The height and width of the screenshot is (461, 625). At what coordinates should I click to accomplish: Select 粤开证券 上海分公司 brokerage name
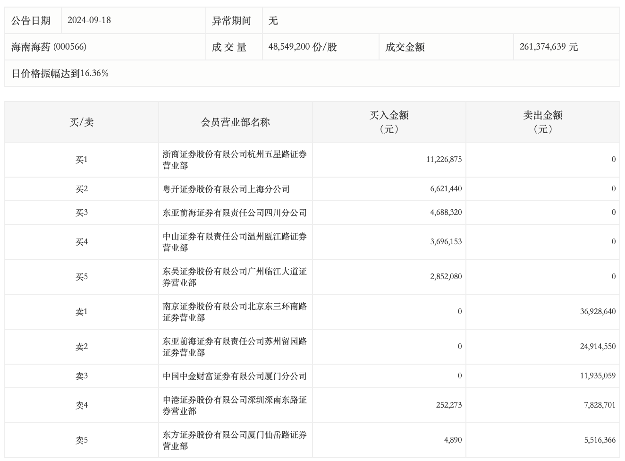pyautogui.click(x=226, y=189)
